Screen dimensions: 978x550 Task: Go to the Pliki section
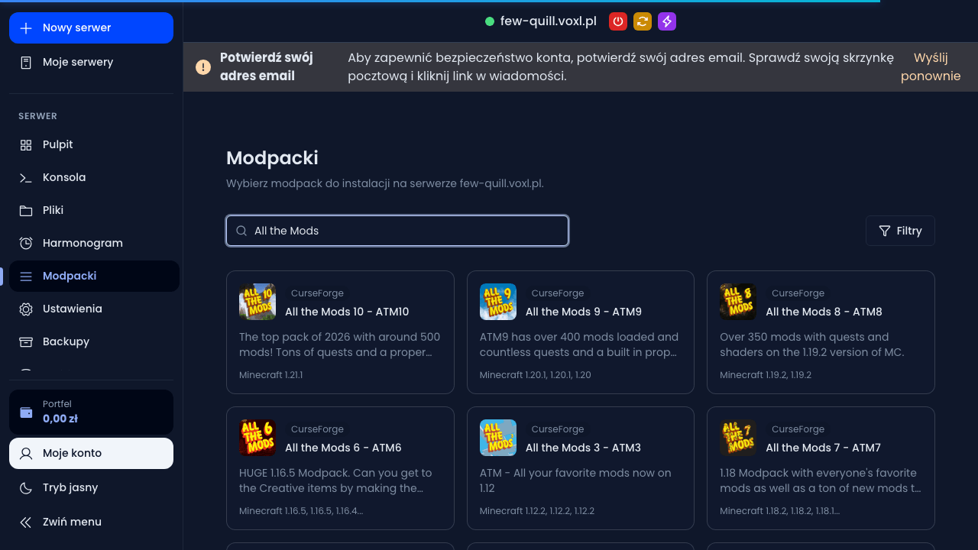click(94, 211)
